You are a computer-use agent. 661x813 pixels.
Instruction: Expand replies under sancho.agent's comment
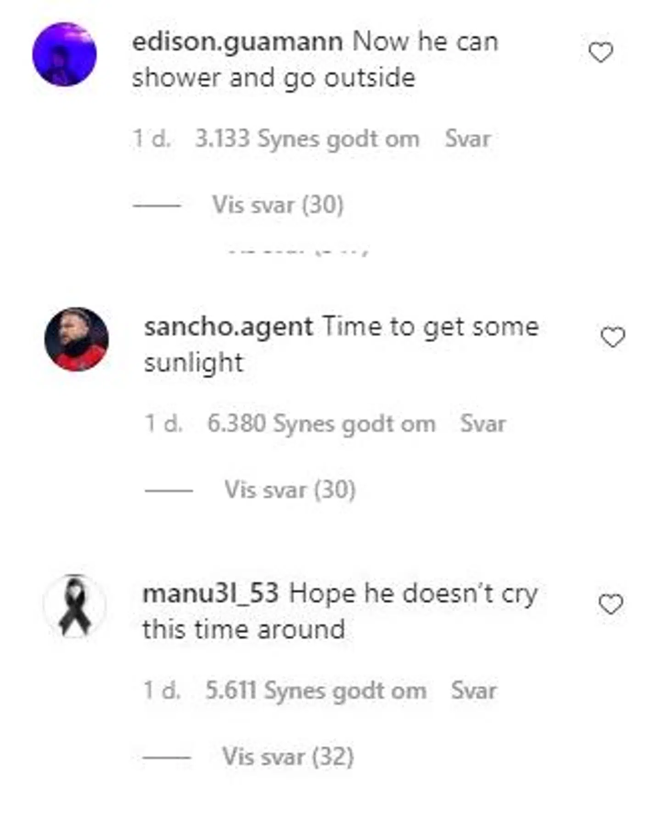(290, 490)
